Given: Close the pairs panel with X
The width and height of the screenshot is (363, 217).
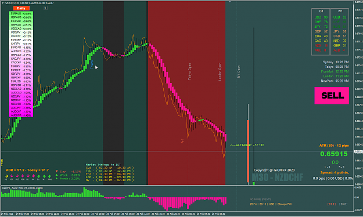Looking at the screenshot, I should pyautogui.click(x=45, y=8).
